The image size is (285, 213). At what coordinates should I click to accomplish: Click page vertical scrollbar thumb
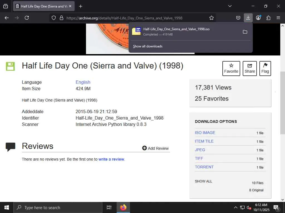click(x=282, y=103)
